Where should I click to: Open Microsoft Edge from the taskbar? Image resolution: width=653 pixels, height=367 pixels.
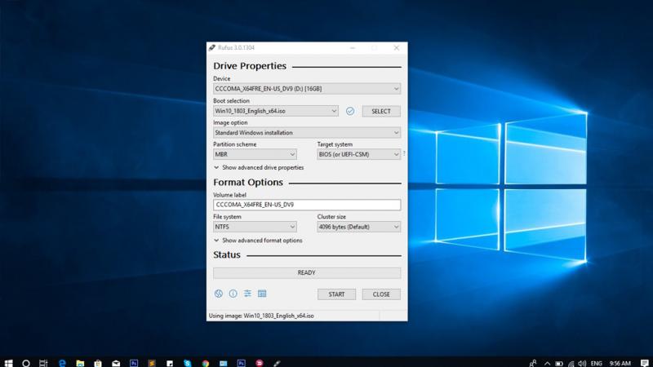[x=61, y=360]
